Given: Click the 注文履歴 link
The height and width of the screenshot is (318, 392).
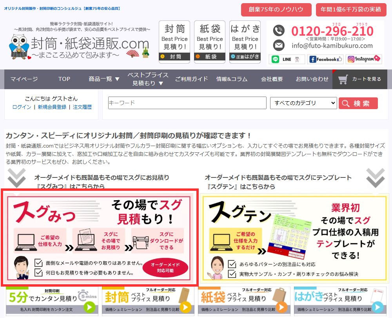Looking at the screenshot, I should 82,107.
